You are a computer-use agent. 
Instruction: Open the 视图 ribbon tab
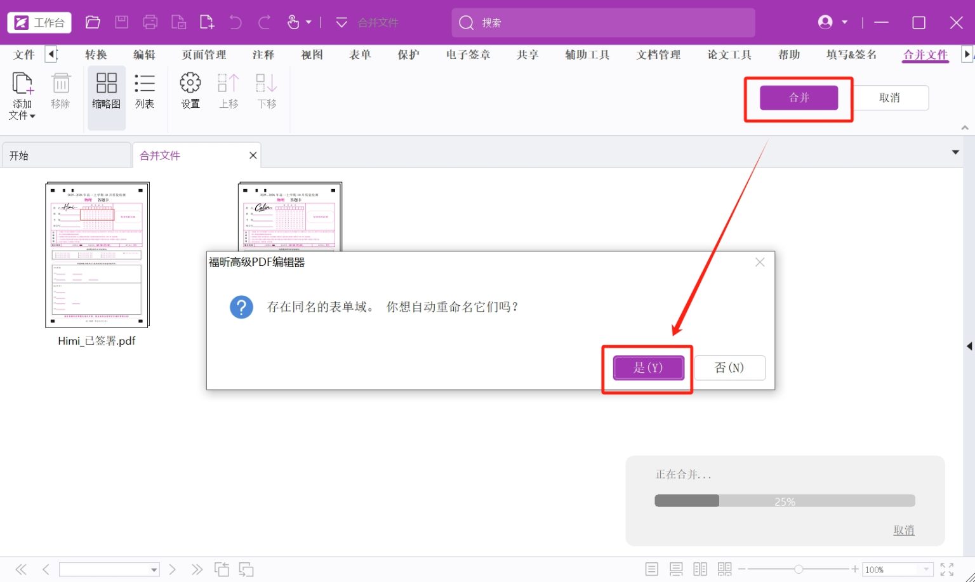tap(312, 55)
